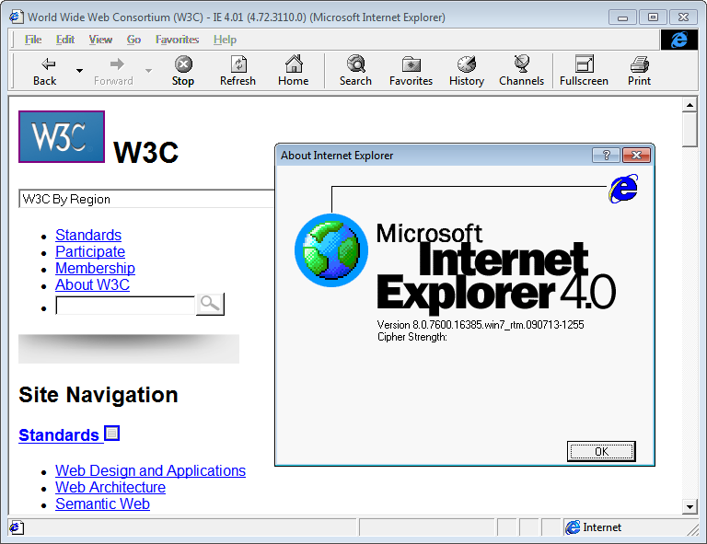Open the Edit menu
The image size is (707, 544).
65,40
